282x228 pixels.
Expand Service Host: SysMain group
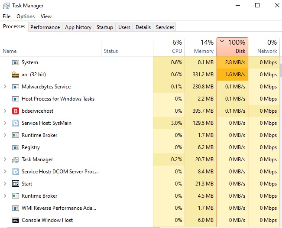coord(5,123)
